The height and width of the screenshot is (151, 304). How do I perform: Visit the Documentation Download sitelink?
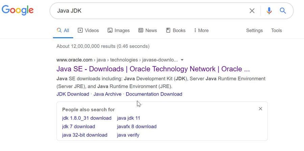click(154, 94)
